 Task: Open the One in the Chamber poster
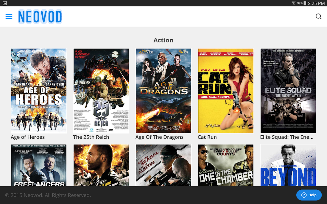point(226,165)
